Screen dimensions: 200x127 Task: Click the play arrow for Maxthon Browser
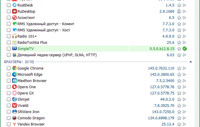click(184, 81)
